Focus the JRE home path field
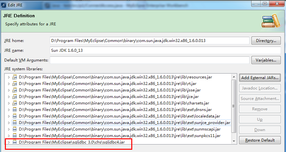 pos(150,41)
